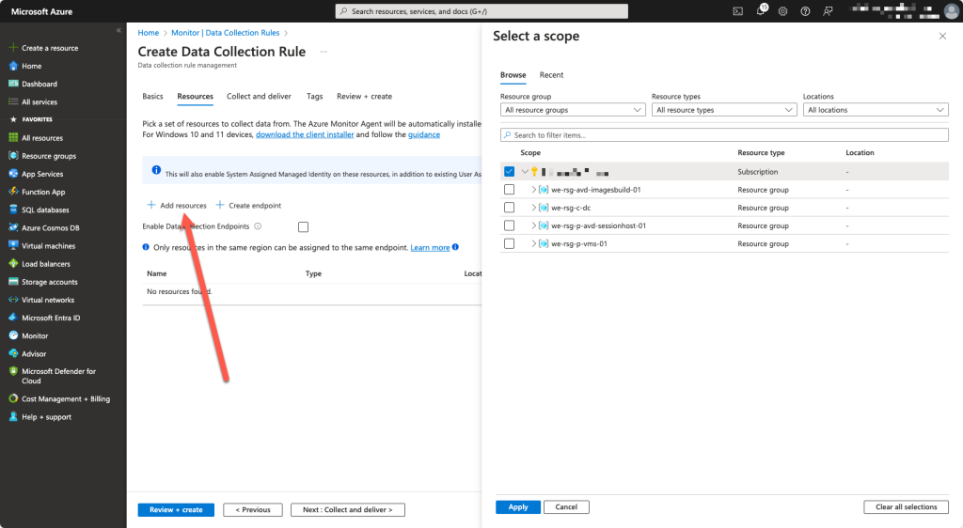The height and width of the screenshot is (528, 963).
Task: Open the account avatar menu
Action: (x=952, y=11)
